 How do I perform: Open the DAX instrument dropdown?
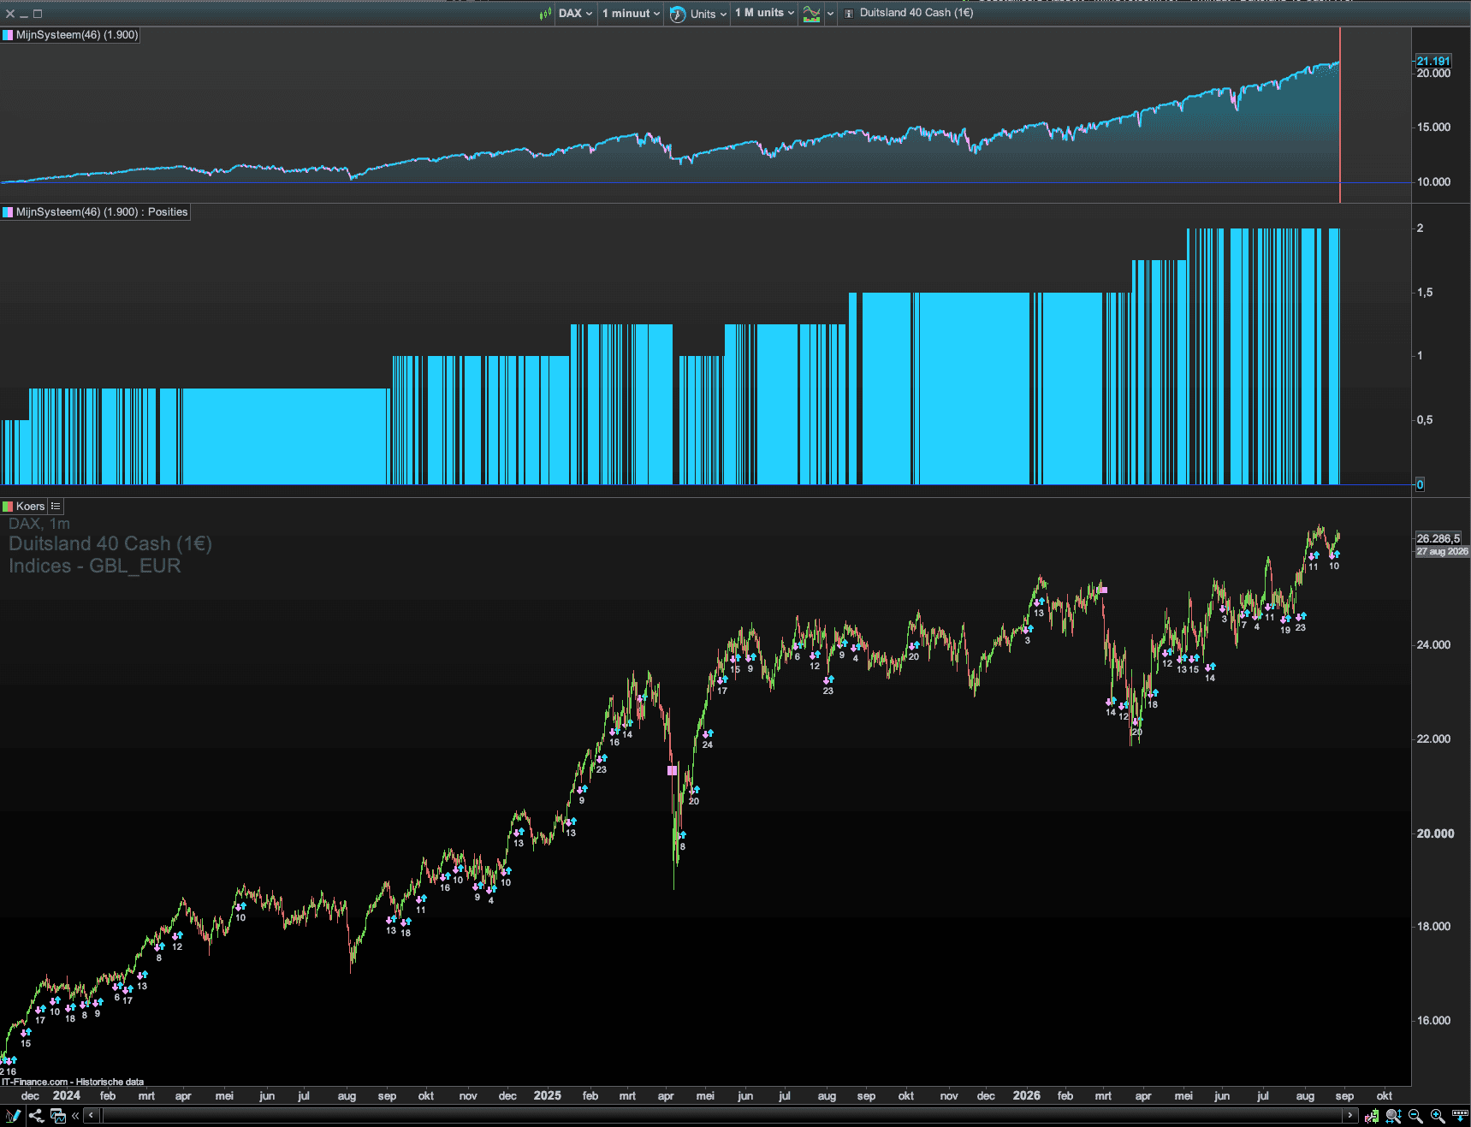click(575, 14)
